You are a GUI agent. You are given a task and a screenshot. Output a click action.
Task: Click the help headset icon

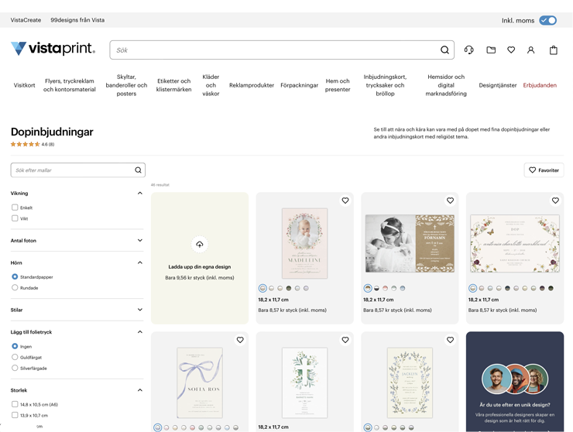click(x=468, y=50)
